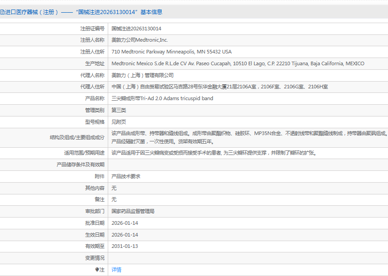The width and height of the screenshot is (388, 276).
Task: Select model spec value 见附页
Action: click(119, 122)
